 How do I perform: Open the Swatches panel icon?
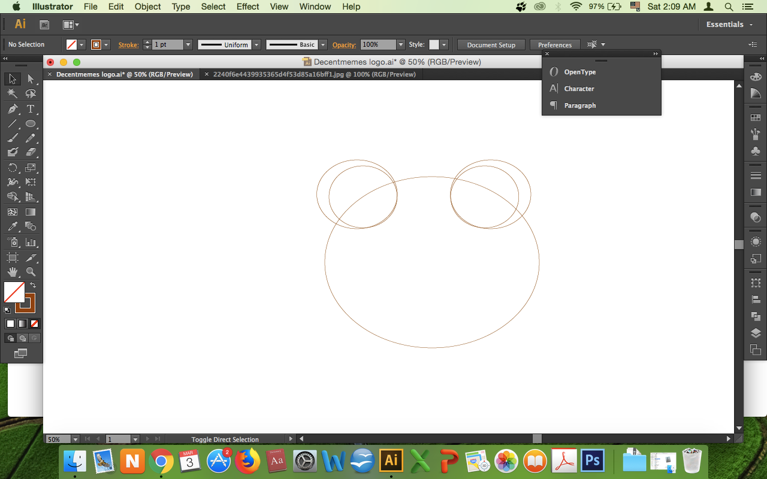pyautogui.click(x=756, y=118)
